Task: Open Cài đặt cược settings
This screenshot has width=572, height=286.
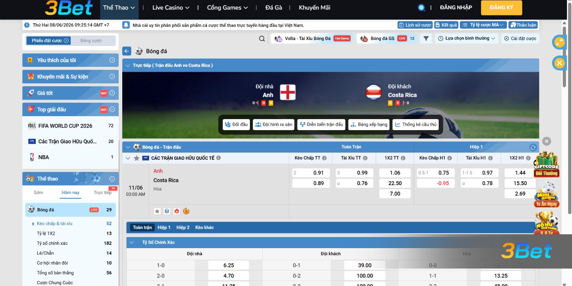Action: (520, 39)
